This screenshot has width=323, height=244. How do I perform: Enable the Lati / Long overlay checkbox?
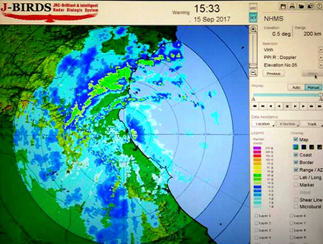click(296, 177)
